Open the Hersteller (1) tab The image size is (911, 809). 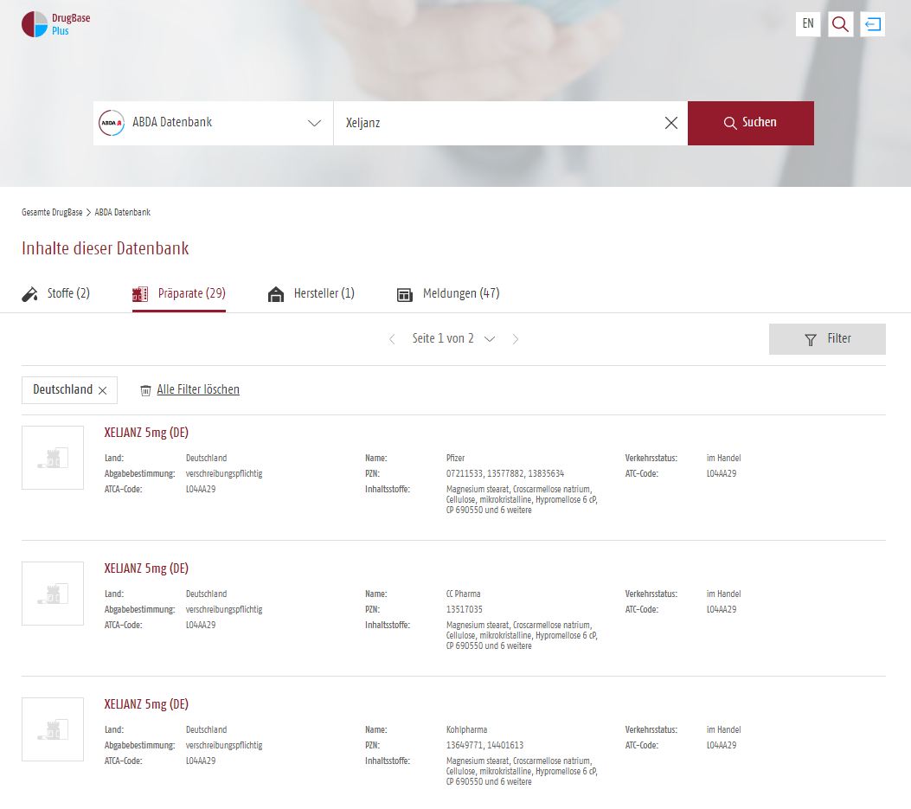[x=311, y=294]
